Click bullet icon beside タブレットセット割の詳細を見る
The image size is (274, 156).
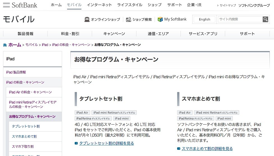click(x=76, y=143)
